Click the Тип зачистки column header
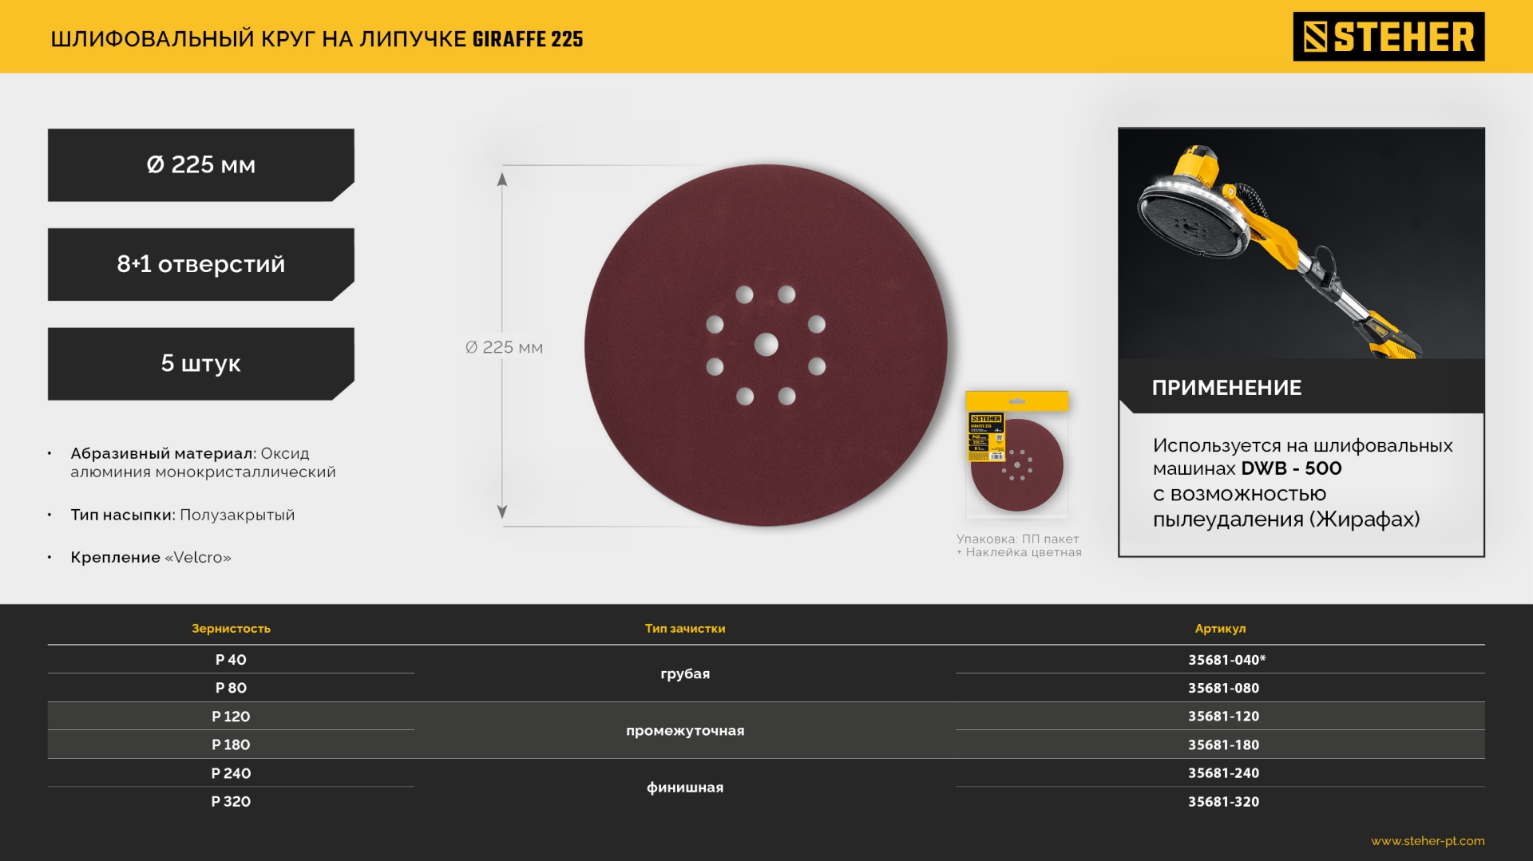The image size is (1533, 861). [684, 629]
